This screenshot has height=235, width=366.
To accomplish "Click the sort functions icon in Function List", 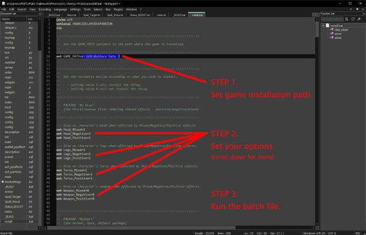I will tap(347, 19).
